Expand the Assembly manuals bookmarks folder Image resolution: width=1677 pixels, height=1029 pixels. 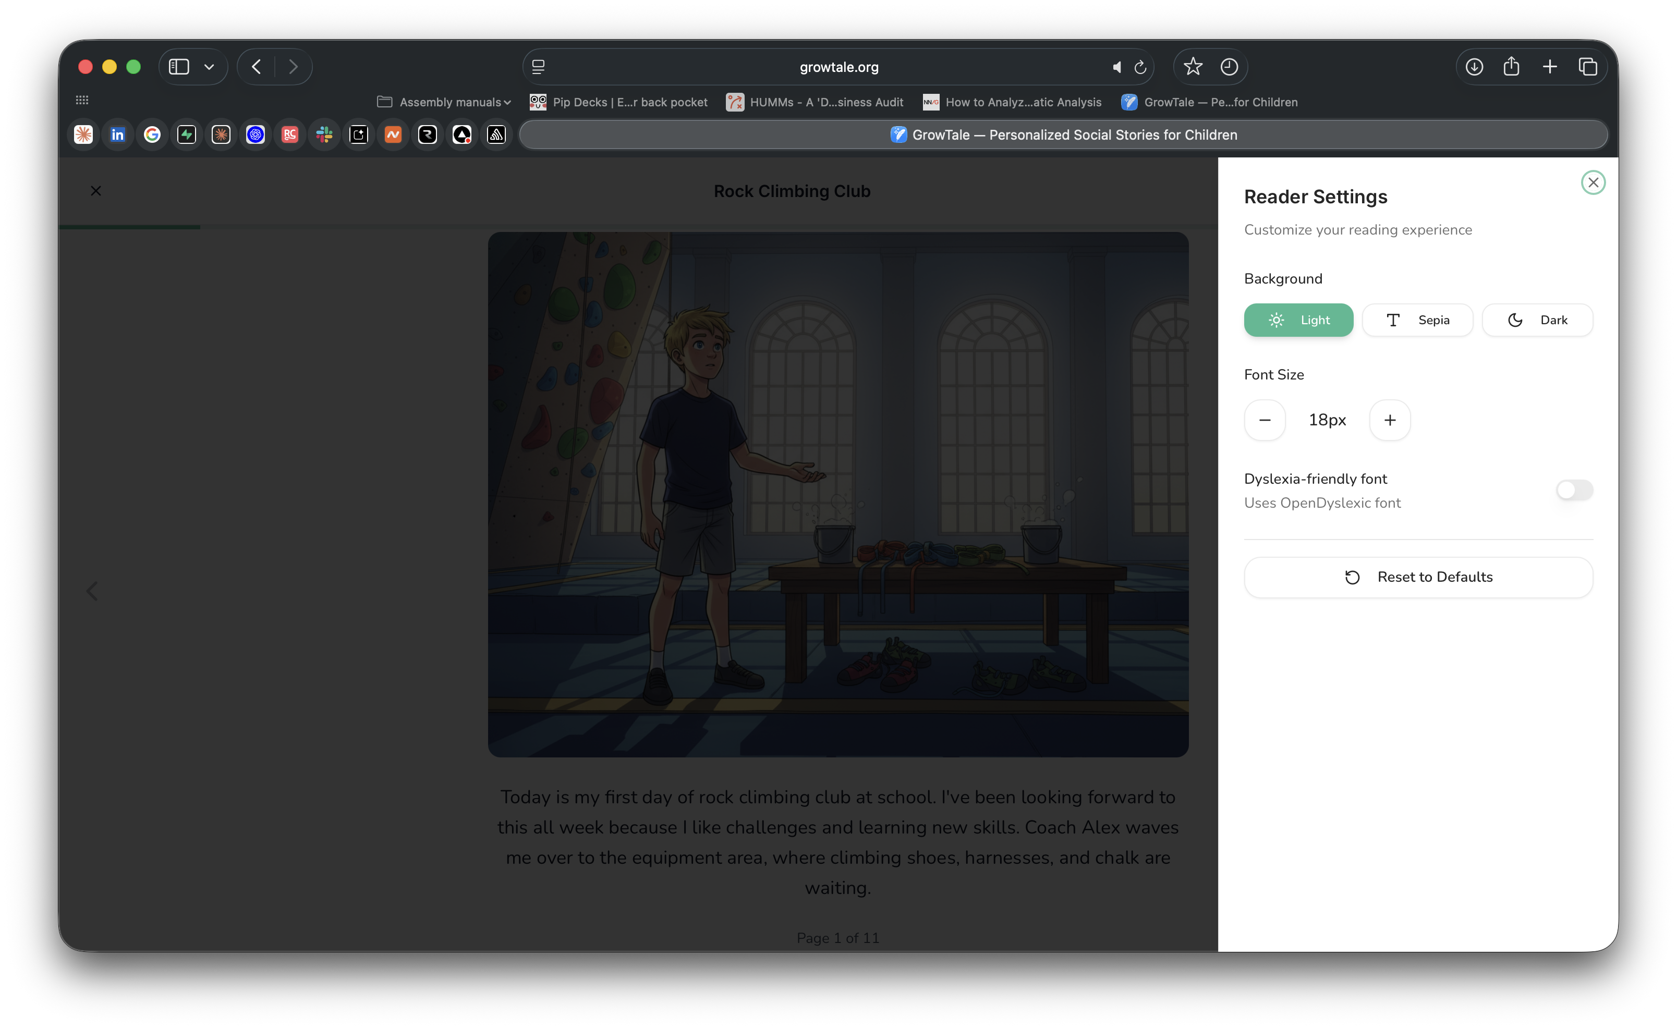(x=443, y=102)
